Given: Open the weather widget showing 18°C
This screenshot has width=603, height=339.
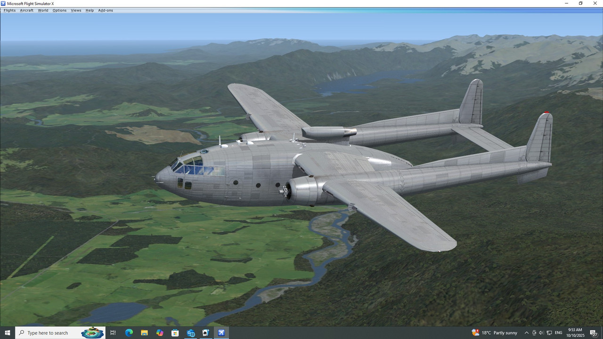Looking at the screenshot, I should (494, 333).
